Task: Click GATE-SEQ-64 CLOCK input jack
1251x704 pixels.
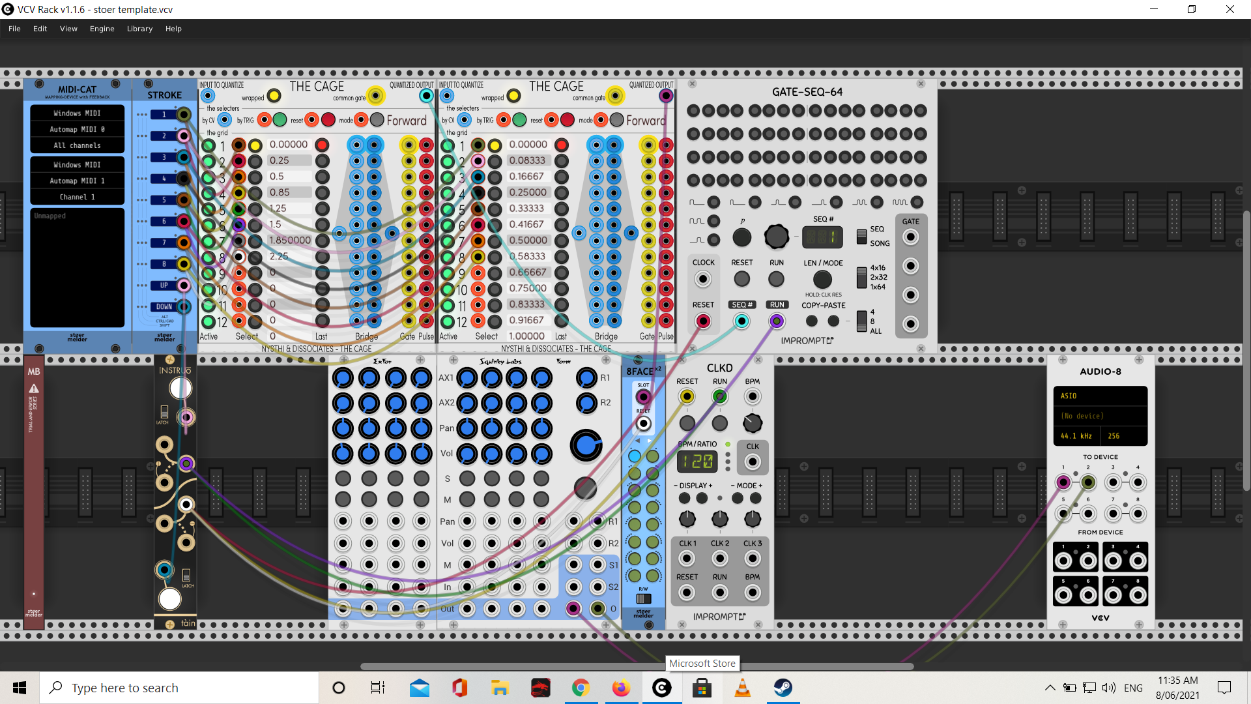Action: point(702,279)
